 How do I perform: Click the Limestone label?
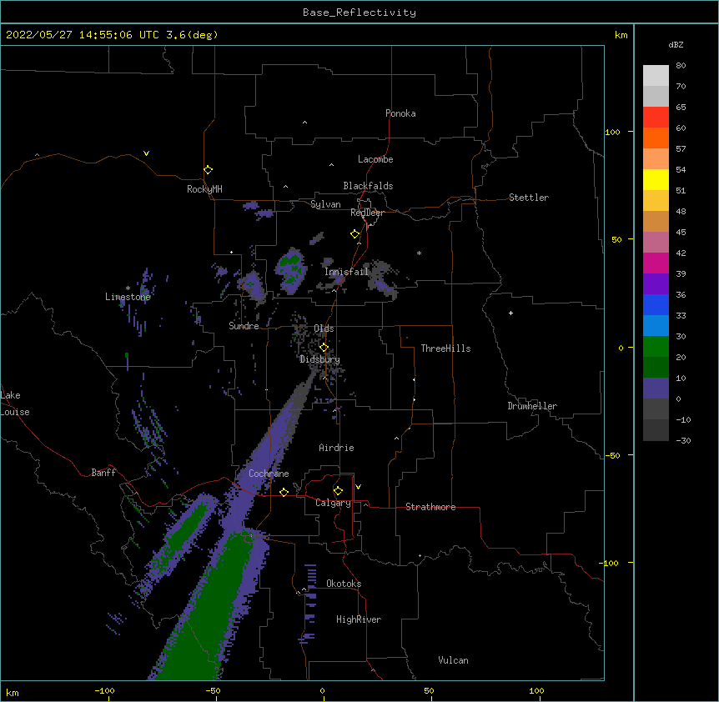coord(128,297)
